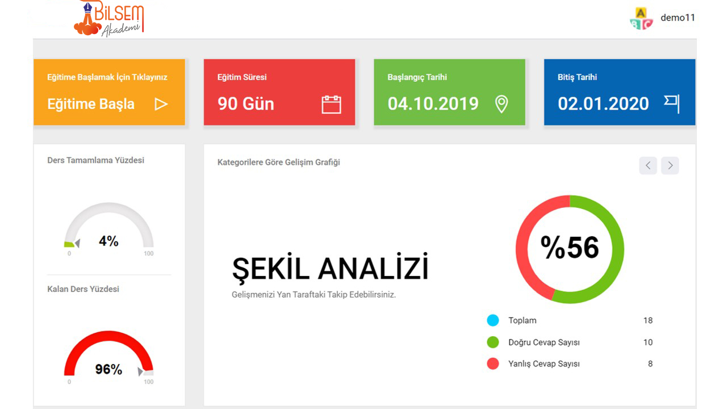Image resolution: width=727 pixels, height=409 pixels.
Task: Toggle the Doğru Cevap Sayısı legend entry
Action: coord(544,342)
